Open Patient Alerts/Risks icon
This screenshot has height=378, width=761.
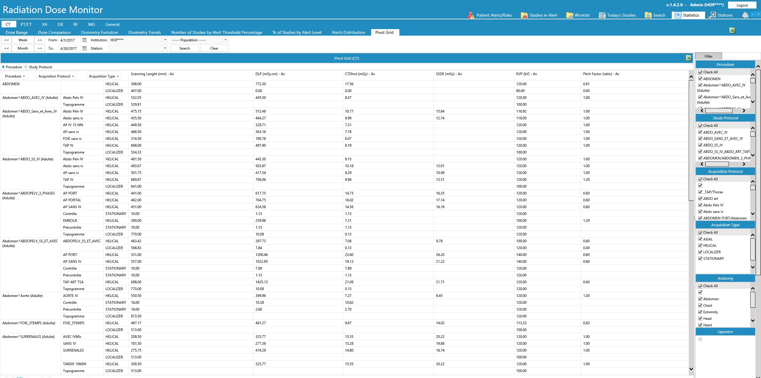pos(471,15)
